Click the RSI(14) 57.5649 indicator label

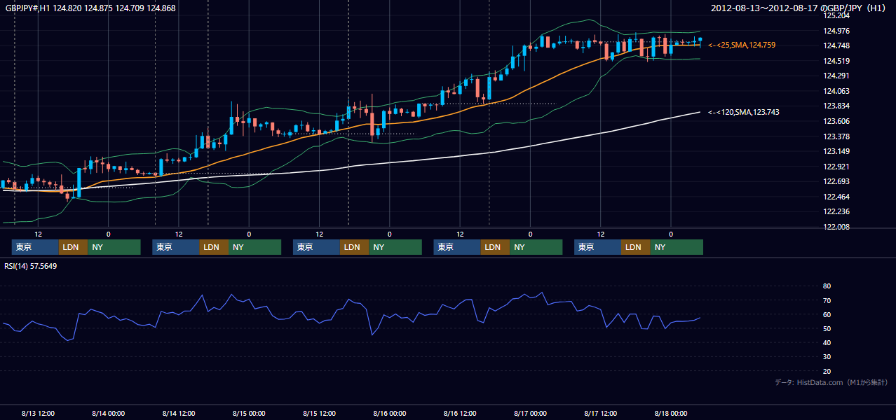31,266
